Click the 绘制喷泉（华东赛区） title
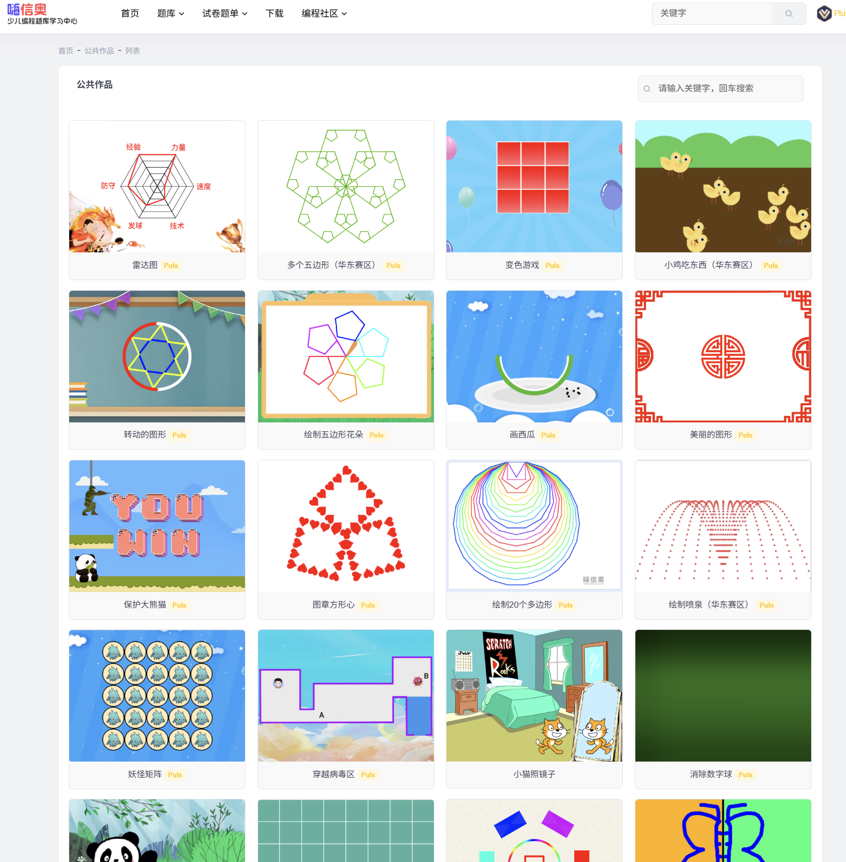 click(711, 605)
